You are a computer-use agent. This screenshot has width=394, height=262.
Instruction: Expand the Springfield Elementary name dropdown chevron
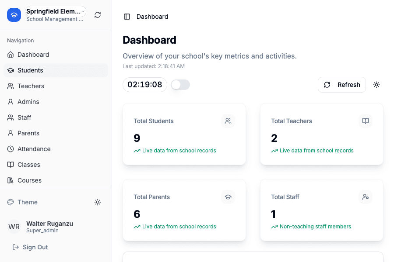pyautogui.click(x=83, y=11)
